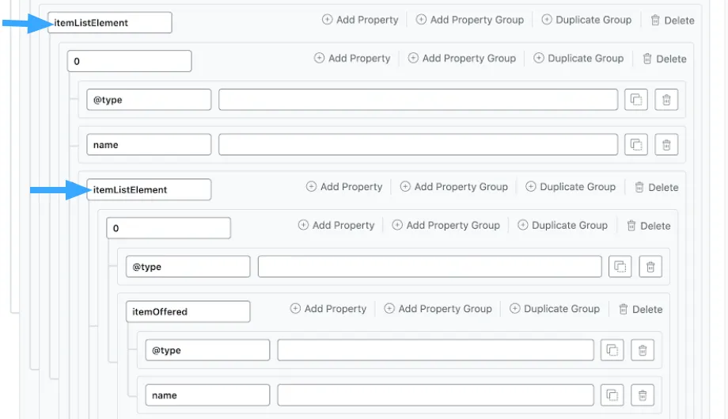Viewport: 728px width, 419px height.
Task: Edit the itemOffered key field
Action: (188, 312)
